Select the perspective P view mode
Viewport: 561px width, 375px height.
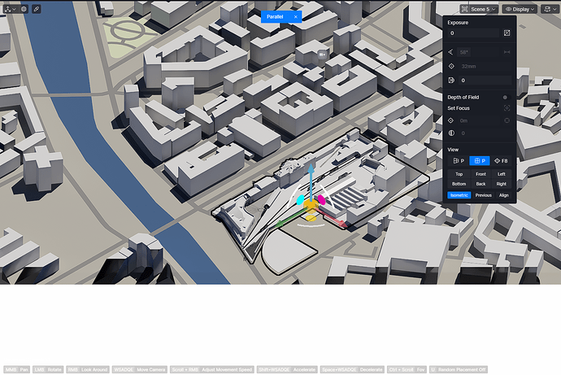[x=459, y=161]
